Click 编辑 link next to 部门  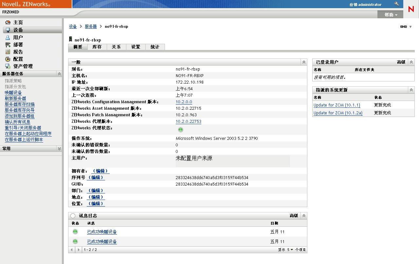(96, 190)
